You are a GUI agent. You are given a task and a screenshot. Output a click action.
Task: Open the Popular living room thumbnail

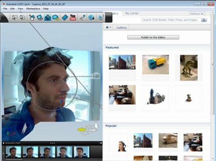point(193,142)
